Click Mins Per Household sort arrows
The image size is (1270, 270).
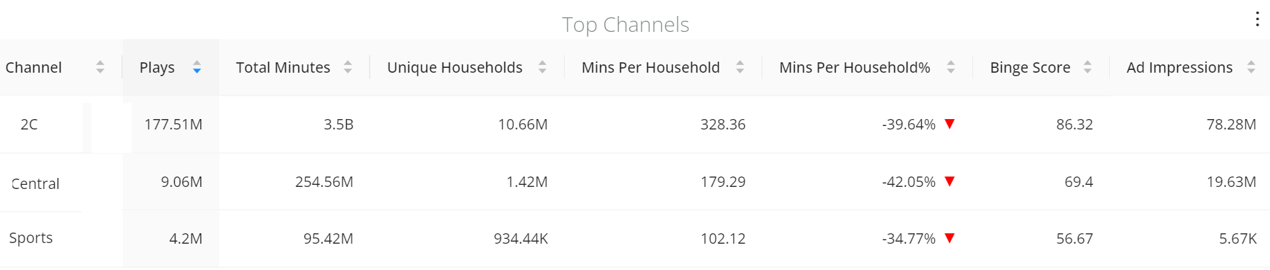coord(740,67)
